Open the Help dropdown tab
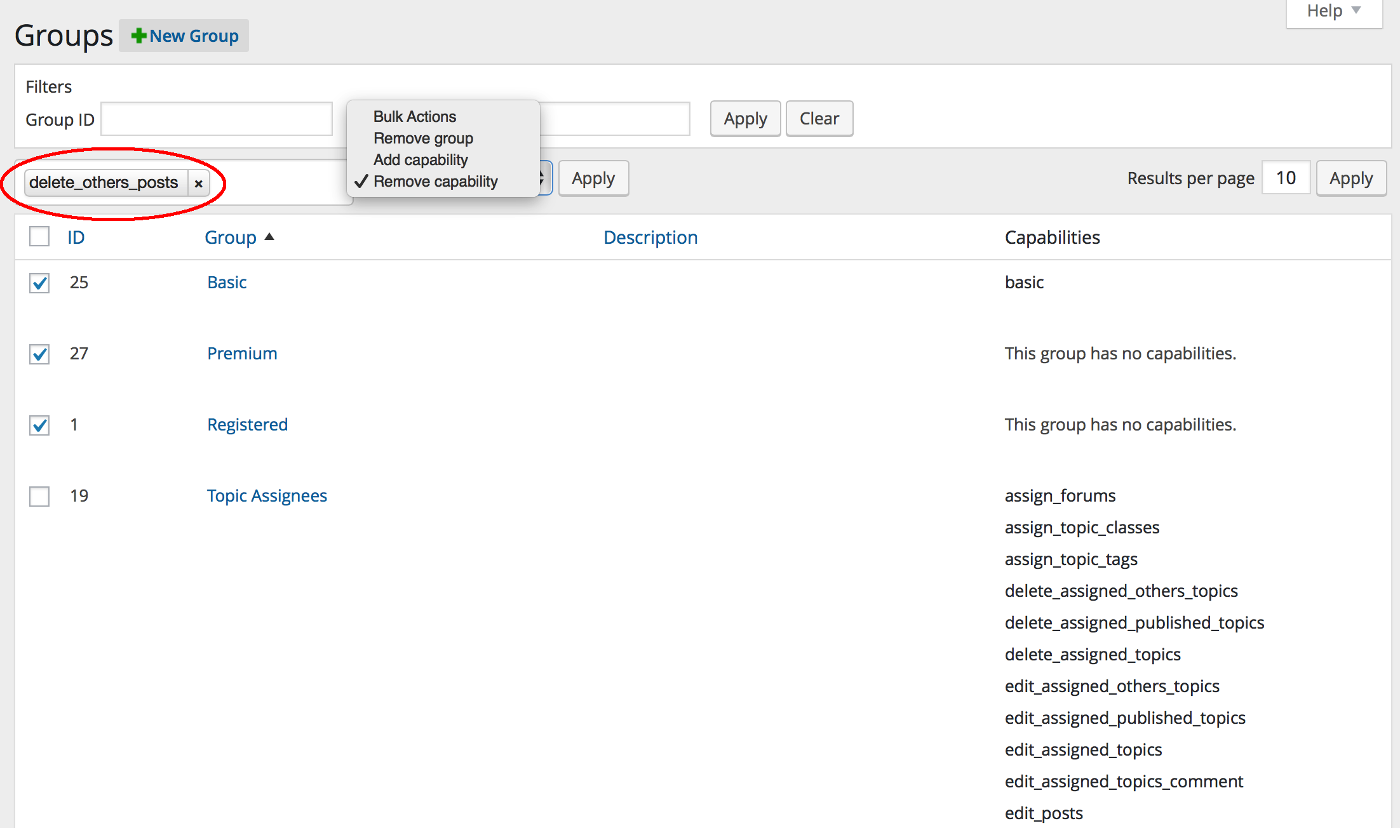 coord(1334,11)
